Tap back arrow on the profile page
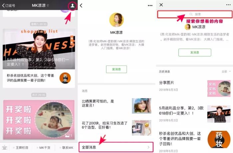The image size is (233, 153). tap(81, 6)
